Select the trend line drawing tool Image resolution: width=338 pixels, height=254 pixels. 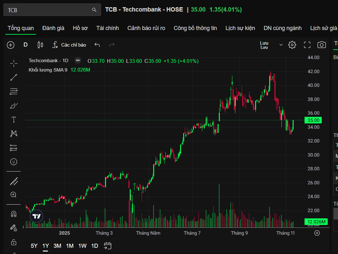coord(14,77)
